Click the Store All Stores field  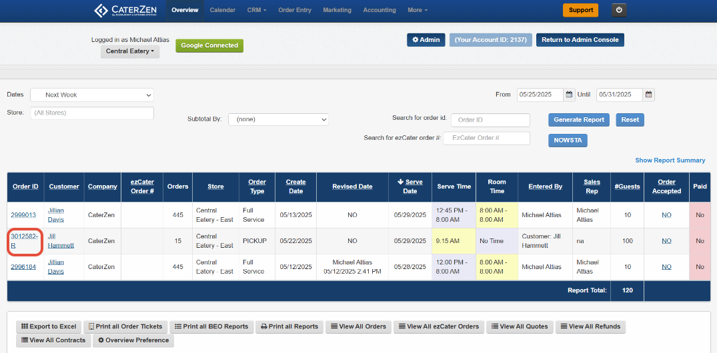point(92,113)
